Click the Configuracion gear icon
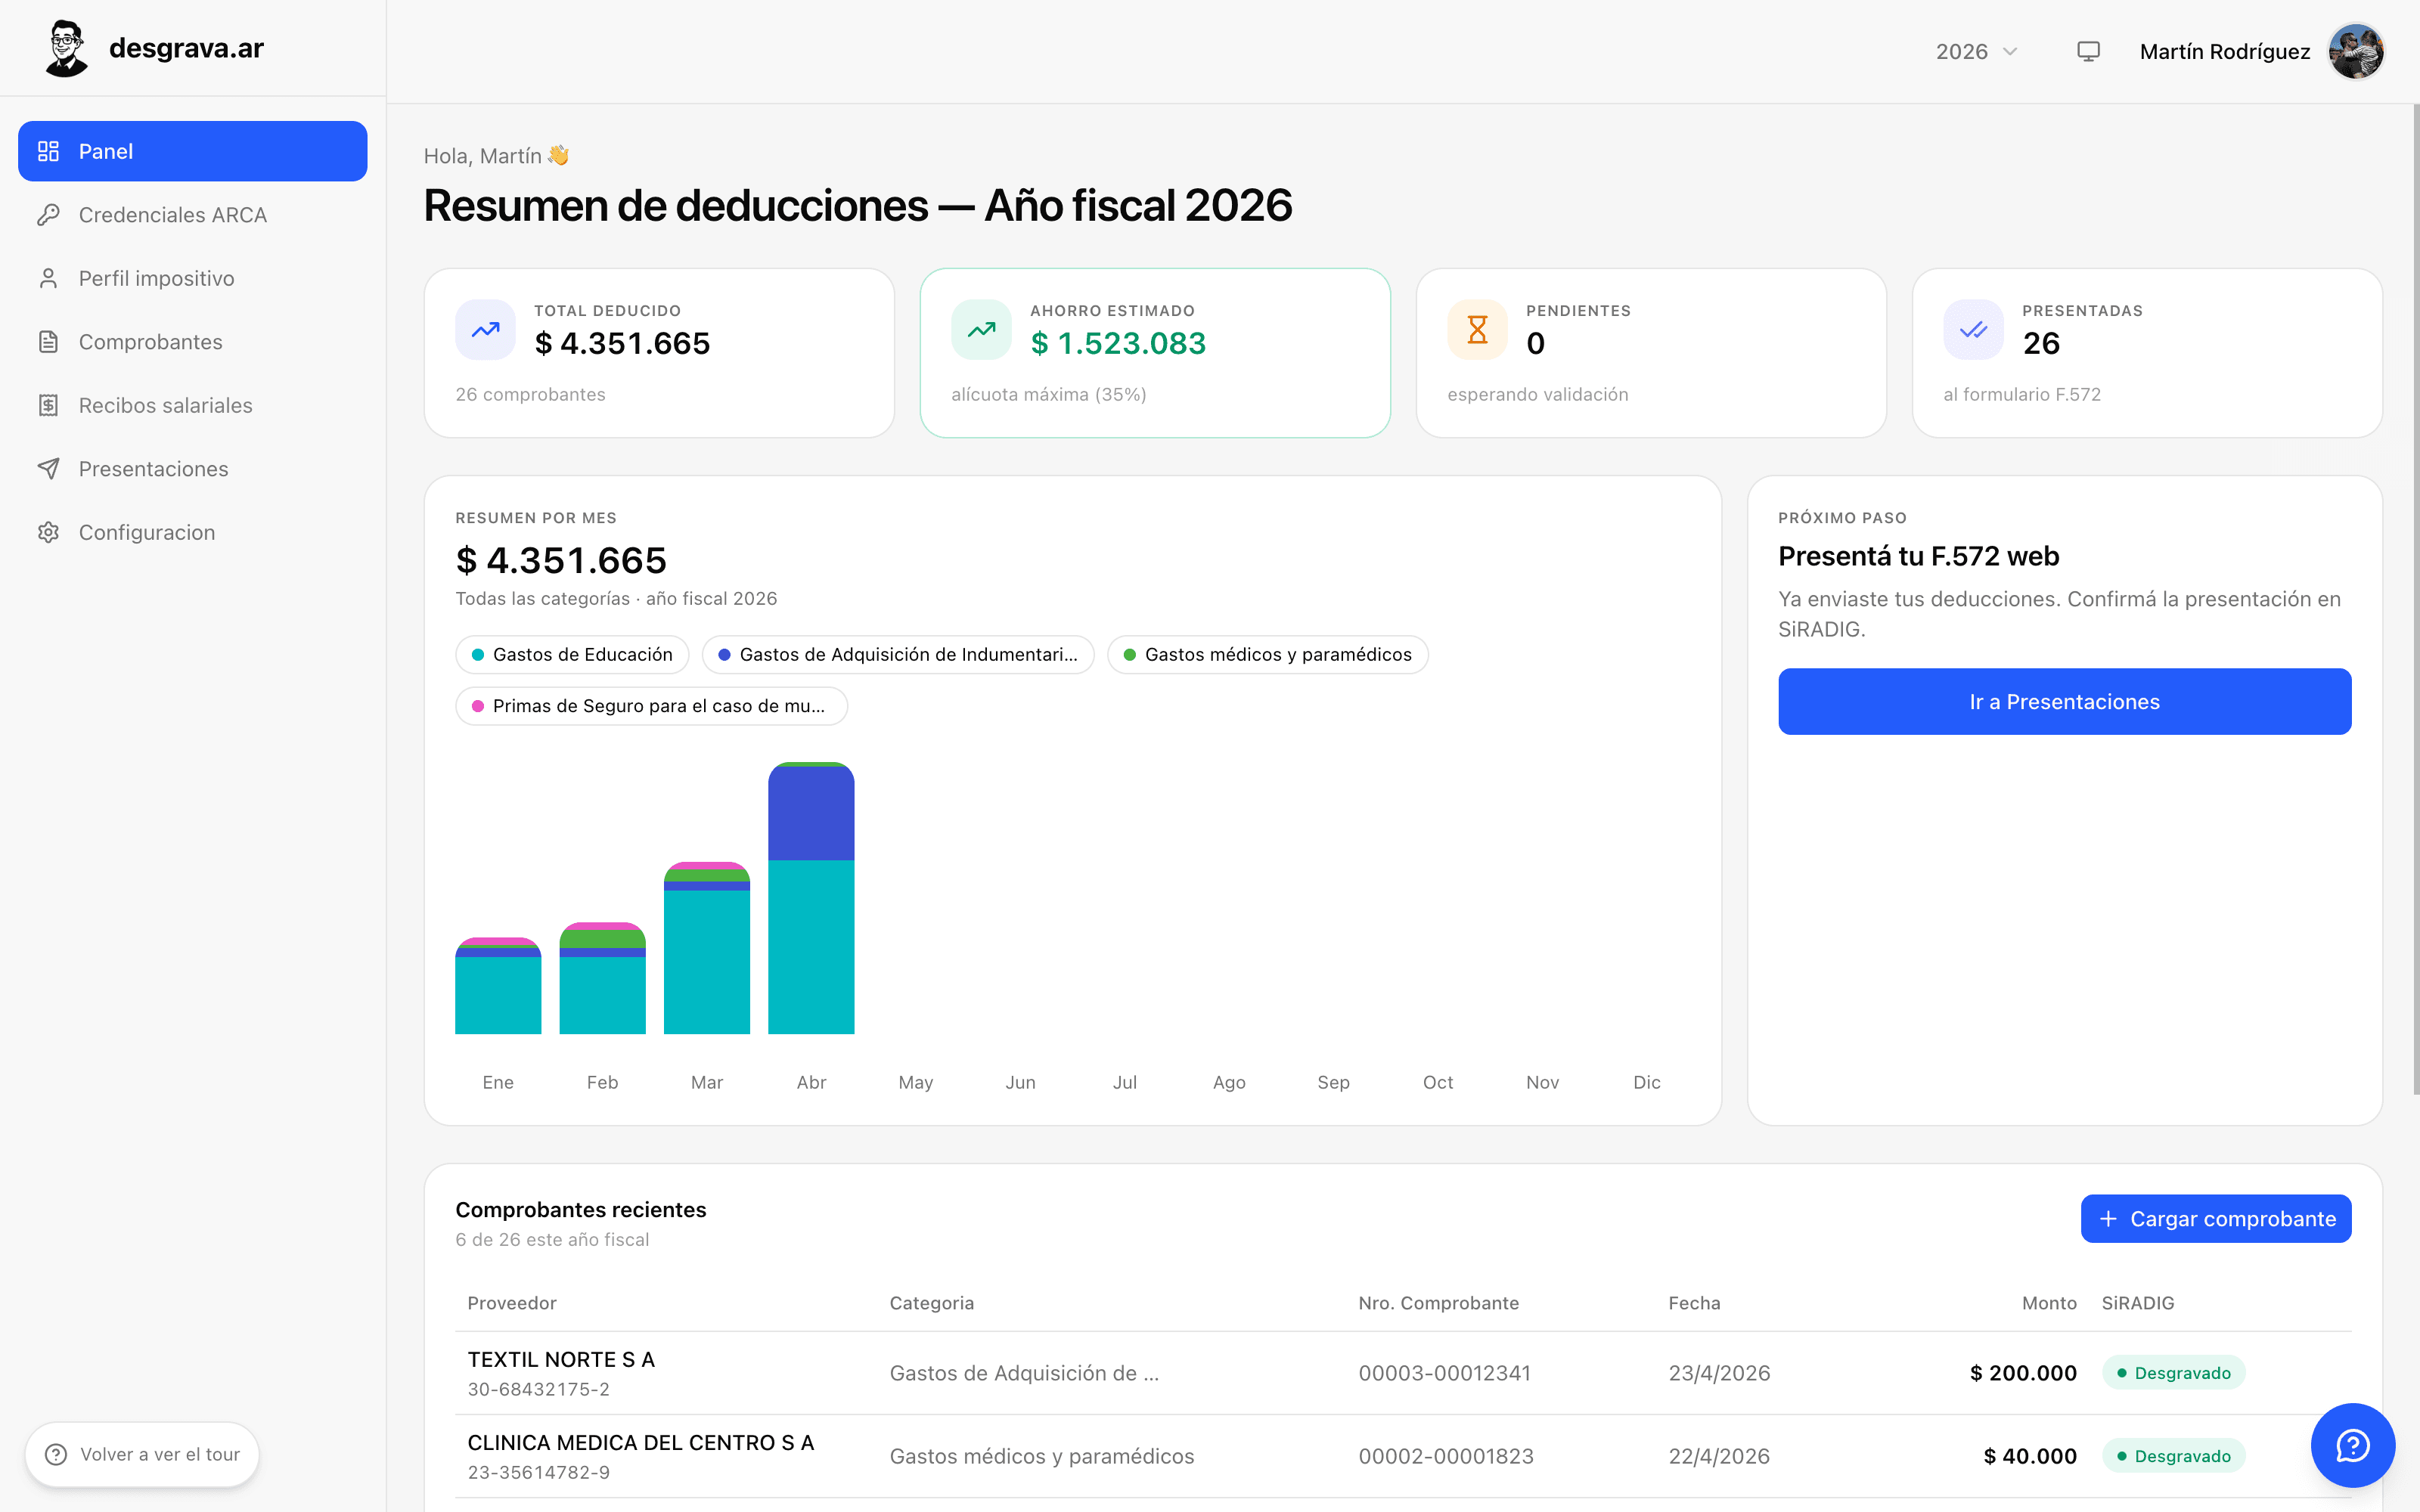This screenshot has height=1512, width=2420. click(x=48, y=532)
